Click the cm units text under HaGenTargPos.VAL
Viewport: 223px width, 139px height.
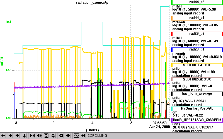click(x=175, y=112)
